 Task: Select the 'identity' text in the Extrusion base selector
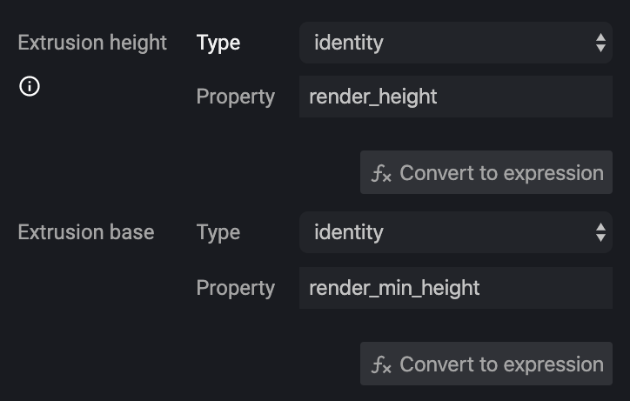[x=349, y=232]
